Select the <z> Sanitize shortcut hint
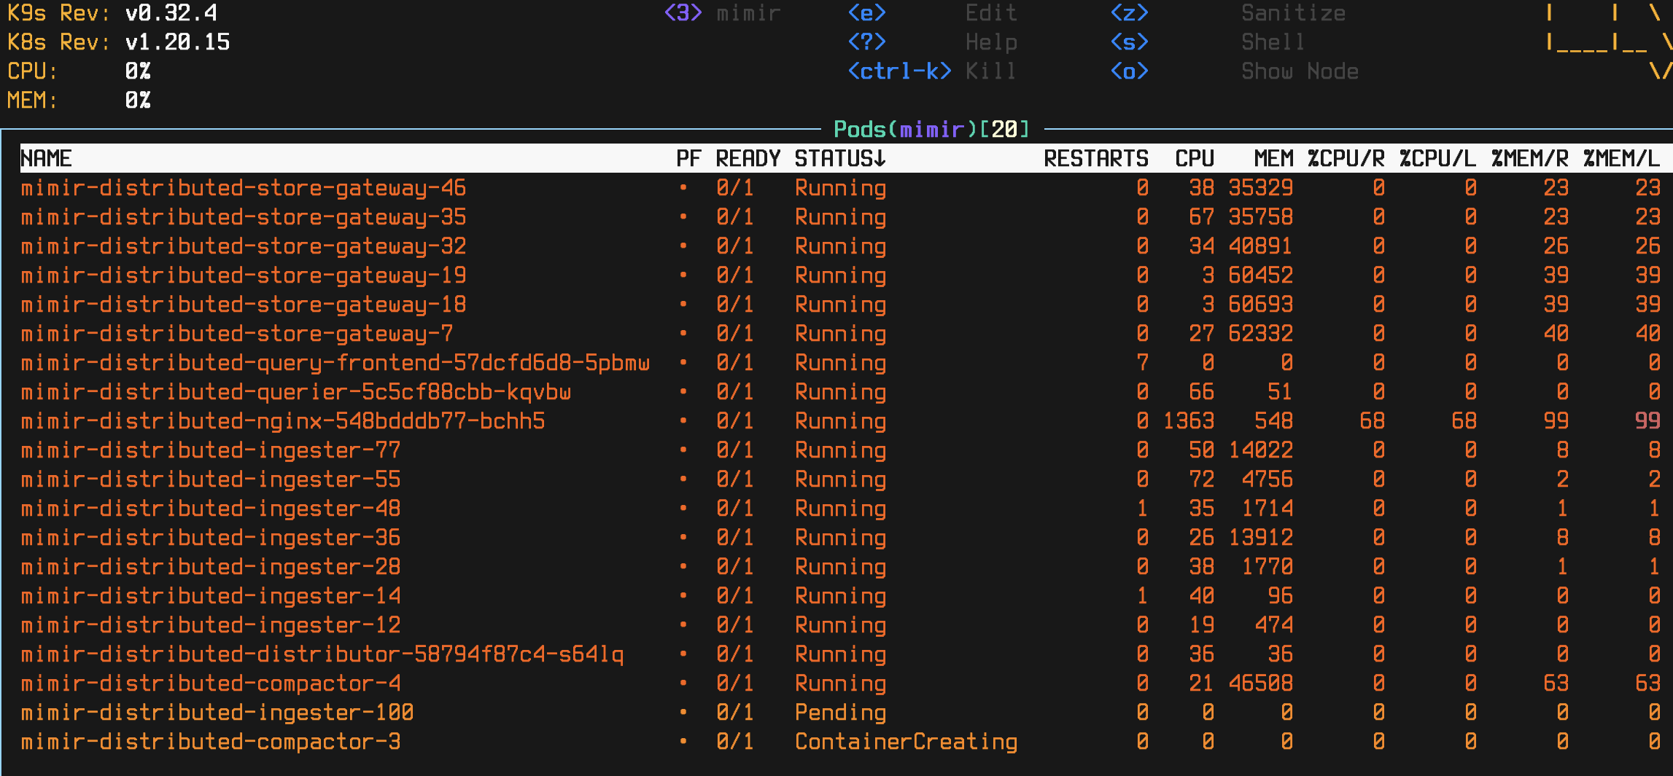The width and height of the screenshot is (1673, 776). click(1228, 13)
